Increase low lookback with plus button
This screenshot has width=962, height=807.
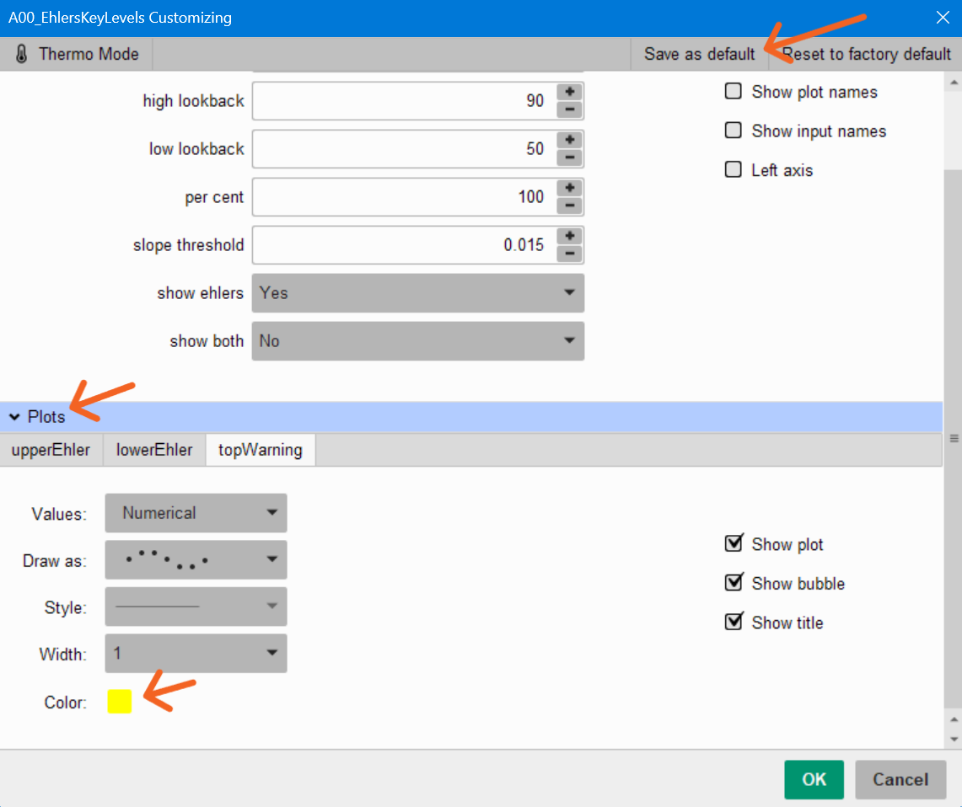[x=569, y=140]
